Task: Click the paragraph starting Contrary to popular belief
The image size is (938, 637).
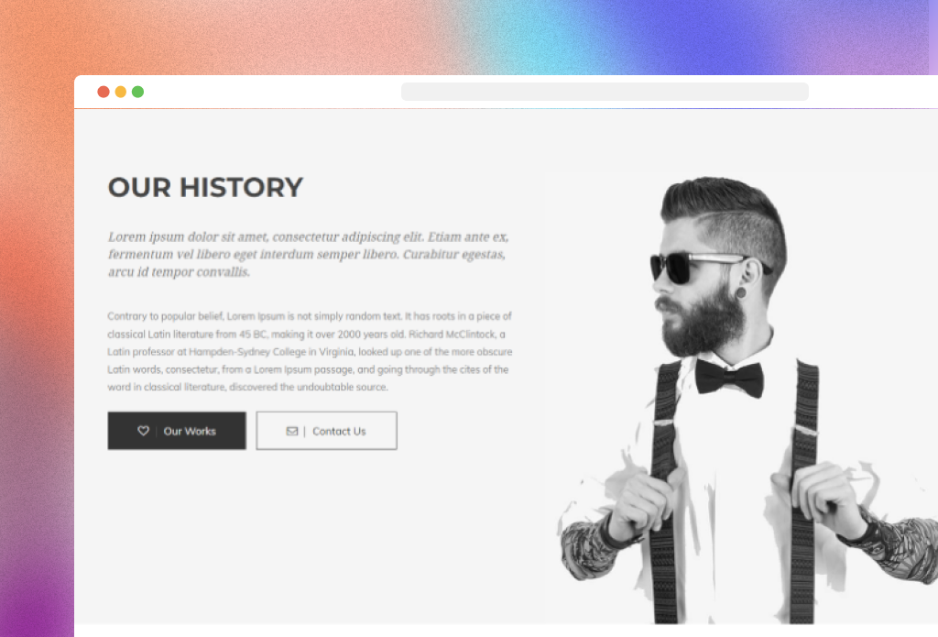Action: (310, 351)
